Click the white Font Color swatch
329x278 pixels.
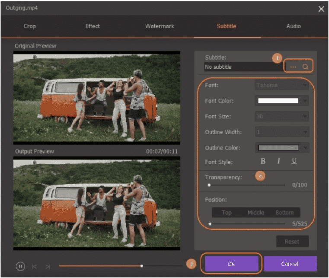(278, 101)
